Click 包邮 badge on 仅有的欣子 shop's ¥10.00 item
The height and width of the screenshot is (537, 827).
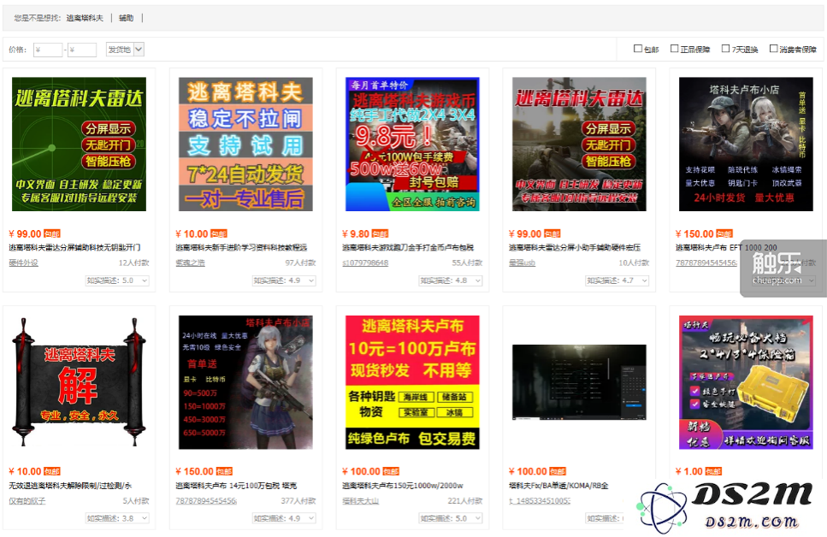coord(52,472)
